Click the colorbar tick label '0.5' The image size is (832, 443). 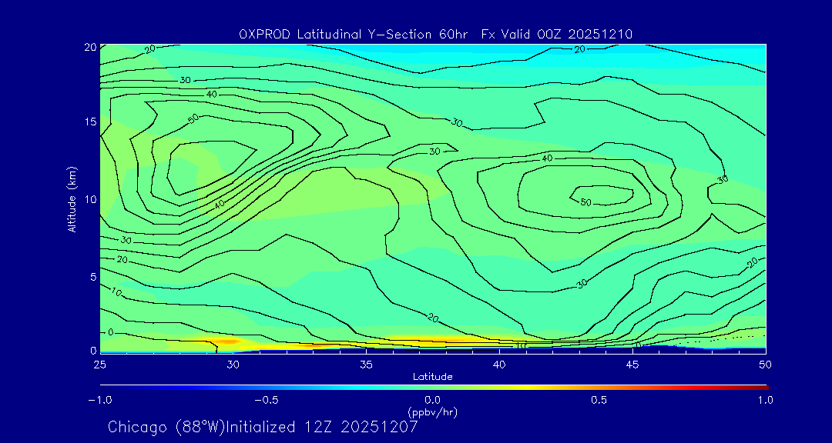[x=599, y=400]
